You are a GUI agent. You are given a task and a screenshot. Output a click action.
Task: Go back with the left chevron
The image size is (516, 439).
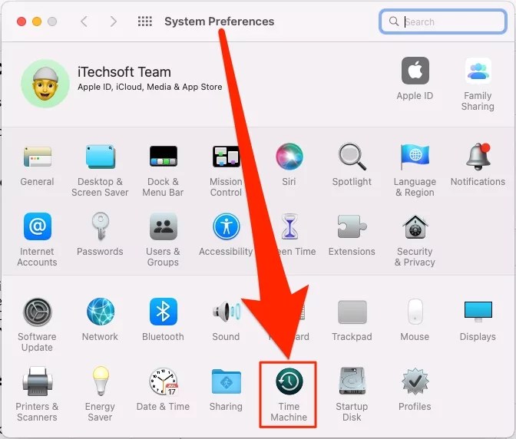click(x=84, y=21)
